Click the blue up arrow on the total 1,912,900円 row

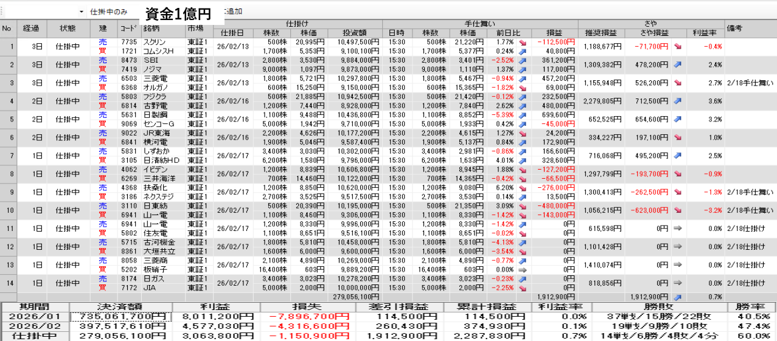click(x=677, y=297)
